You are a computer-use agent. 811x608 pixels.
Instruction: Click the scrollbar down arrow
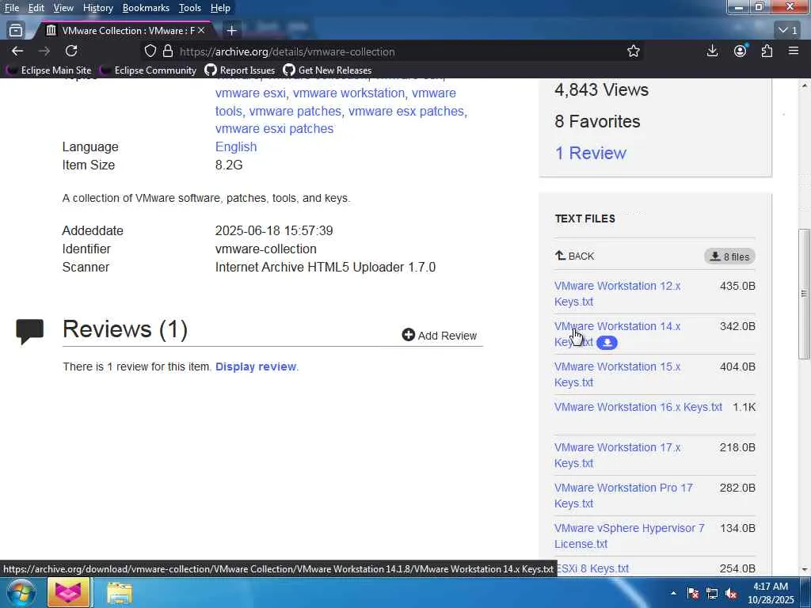point(805,570)
